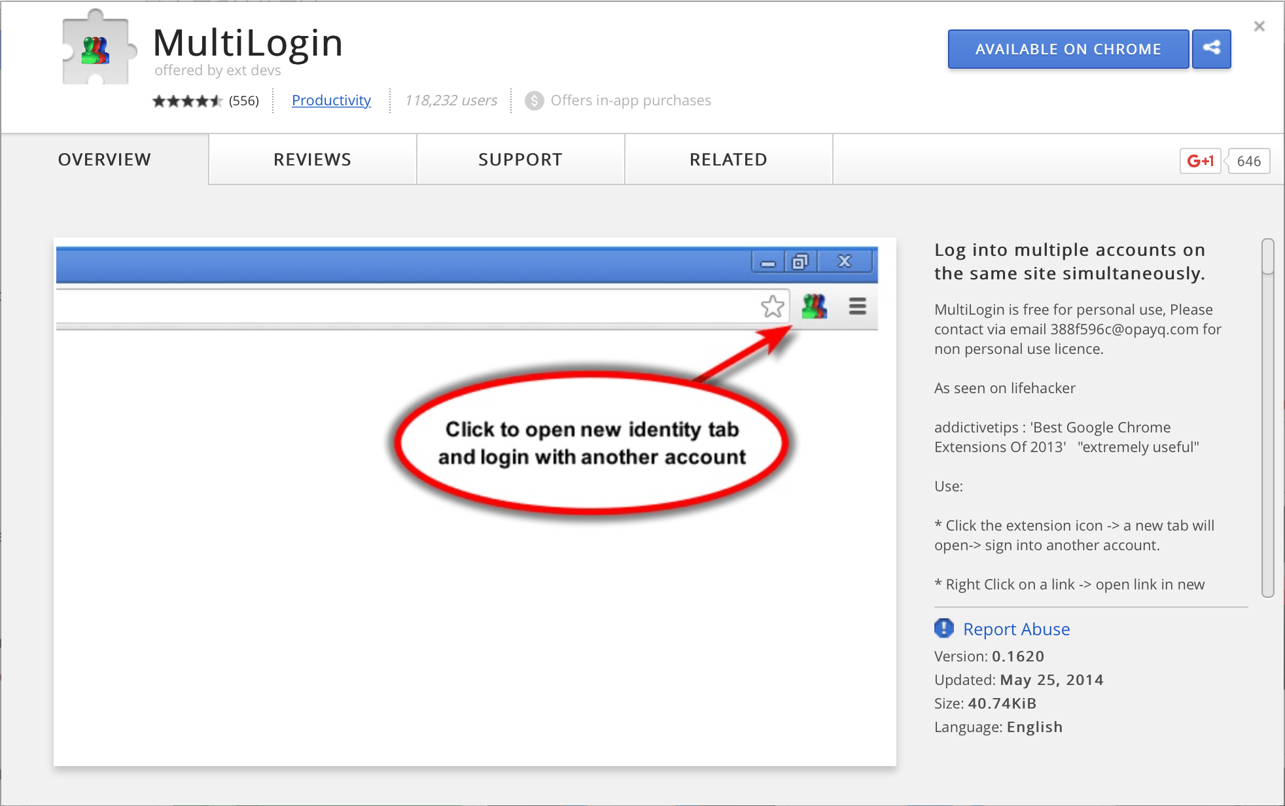Click the Google +1 button
Screen dimensions: 1285x806
tap(1200, 161)
